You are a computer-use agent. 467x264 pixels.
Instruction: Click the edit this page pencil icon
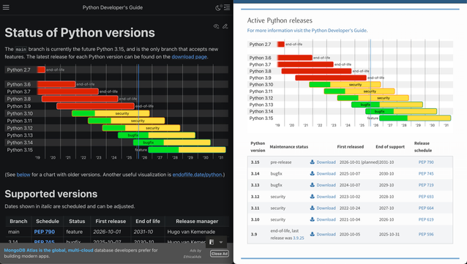tap(225, 26)
